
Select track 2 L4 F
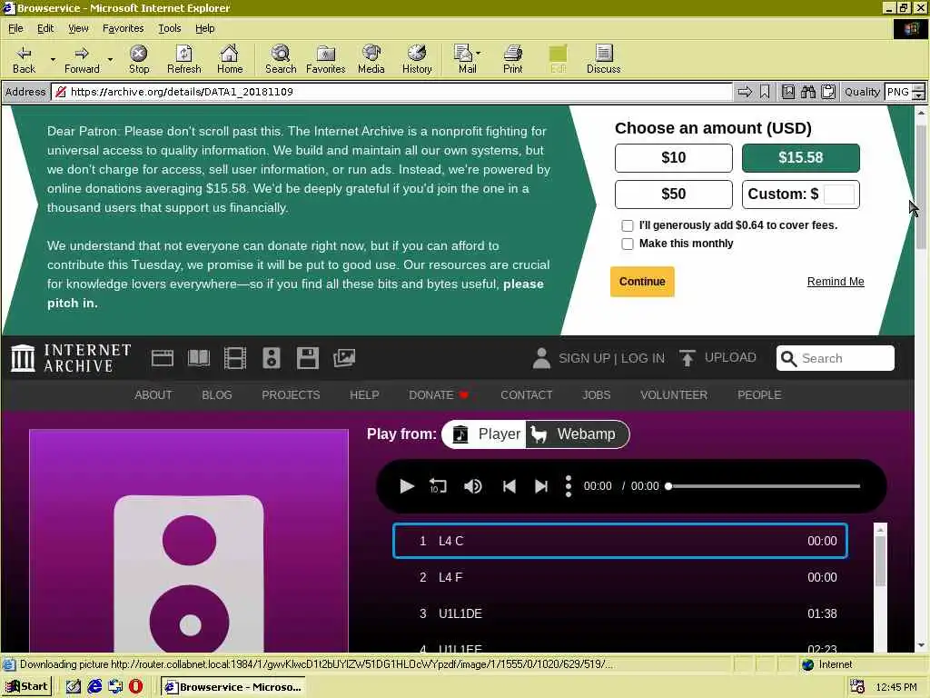619,577
